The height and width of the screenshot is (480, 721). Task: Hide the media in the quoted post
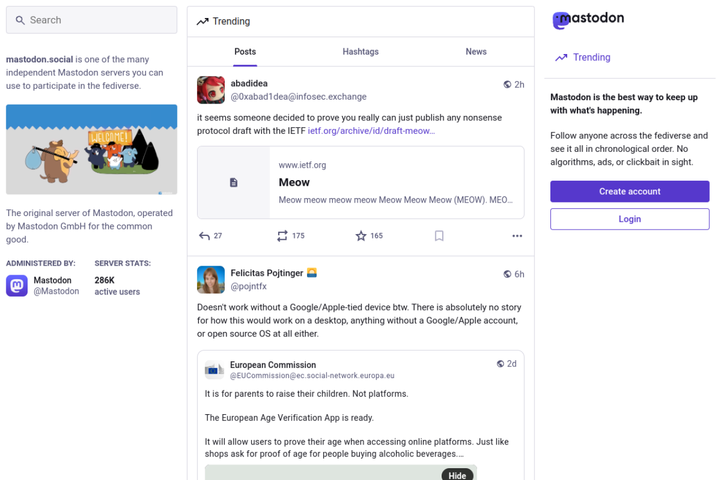(457, 475)
